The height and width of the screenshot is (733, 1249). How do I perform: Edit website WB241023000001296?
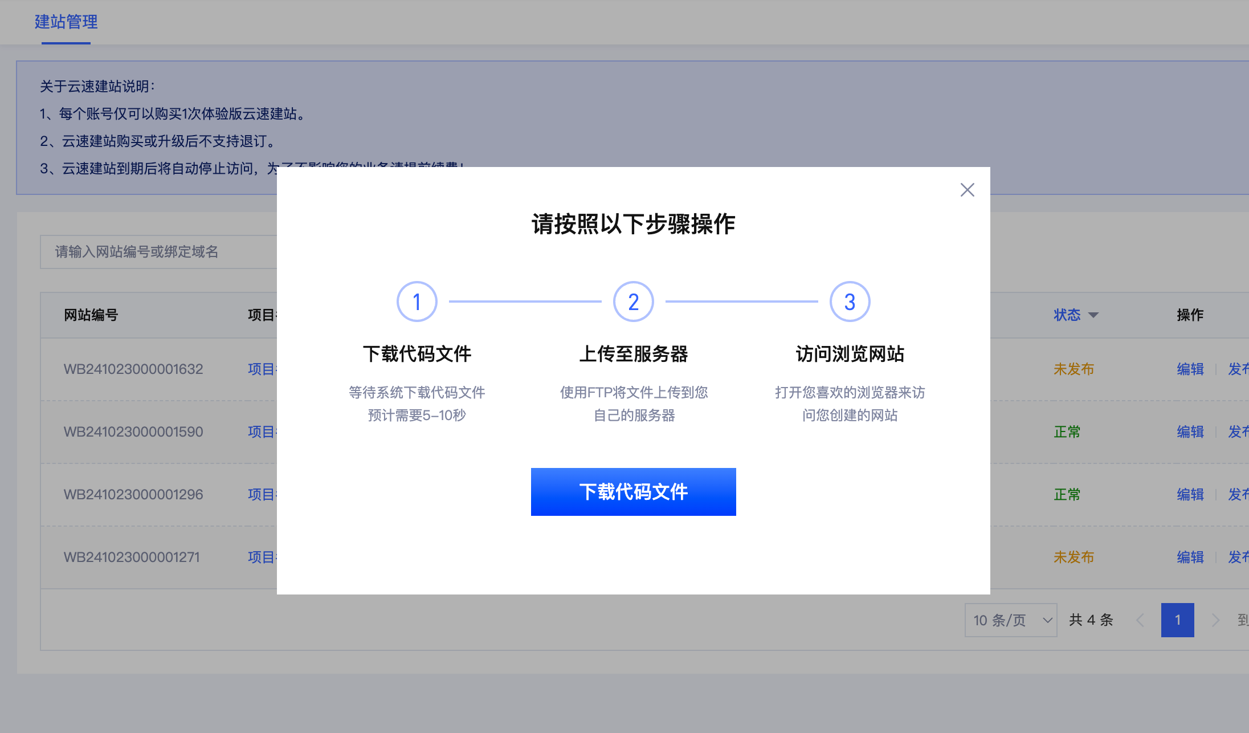click(x=1190, y=494)
